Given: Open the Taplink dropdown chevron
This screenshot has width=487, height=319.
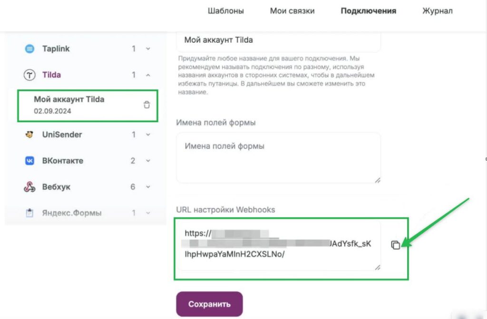Looking at the screenshot, I should coord(148,48).
